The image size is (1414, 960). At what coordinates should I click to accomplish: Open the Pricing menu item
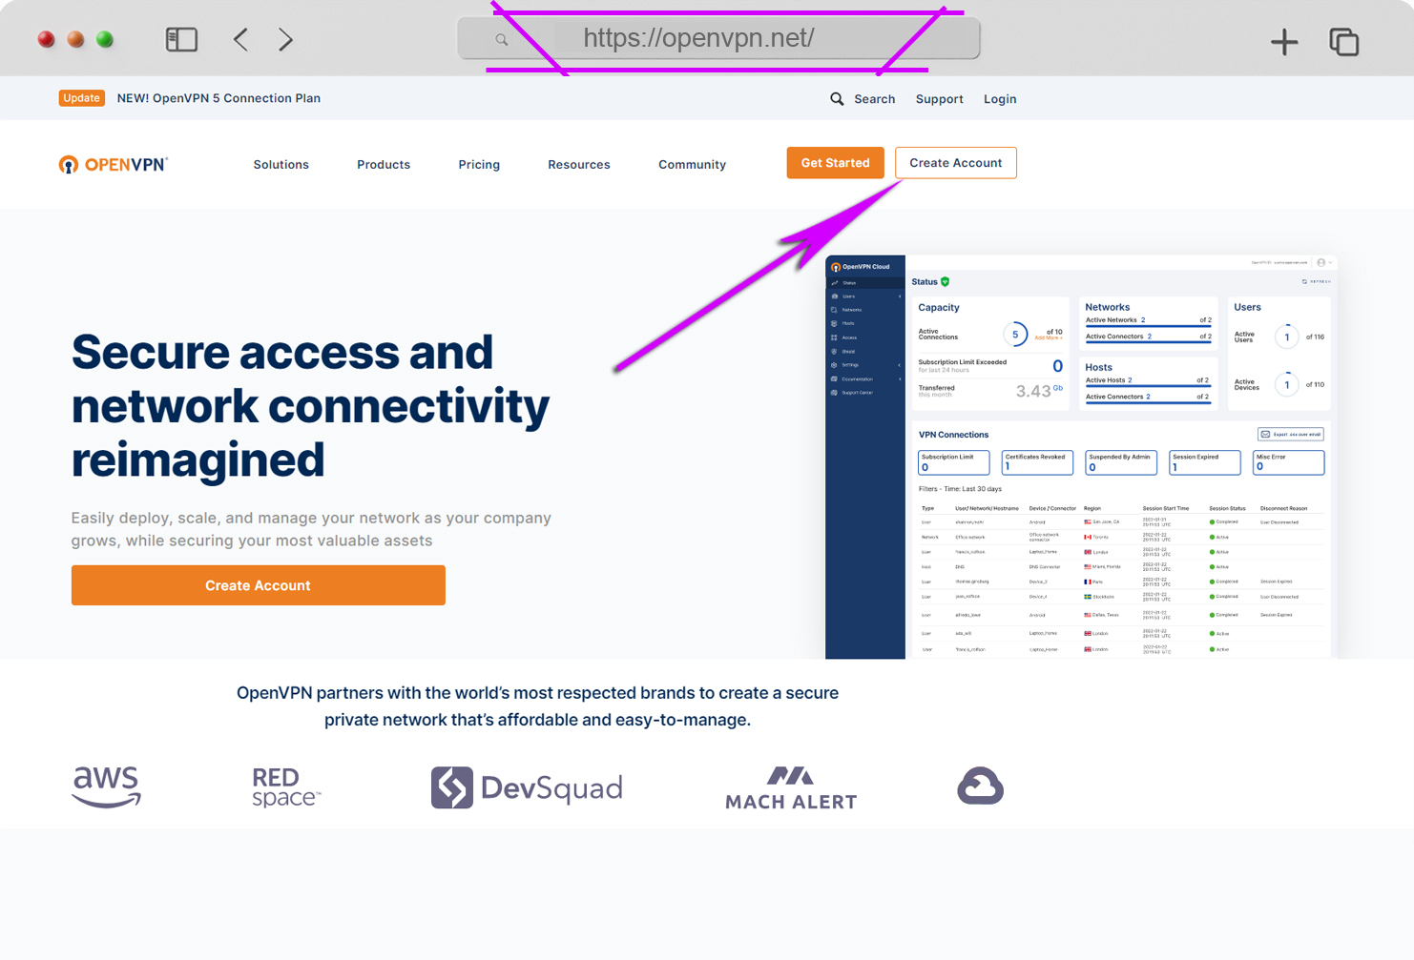coord(479,164)
